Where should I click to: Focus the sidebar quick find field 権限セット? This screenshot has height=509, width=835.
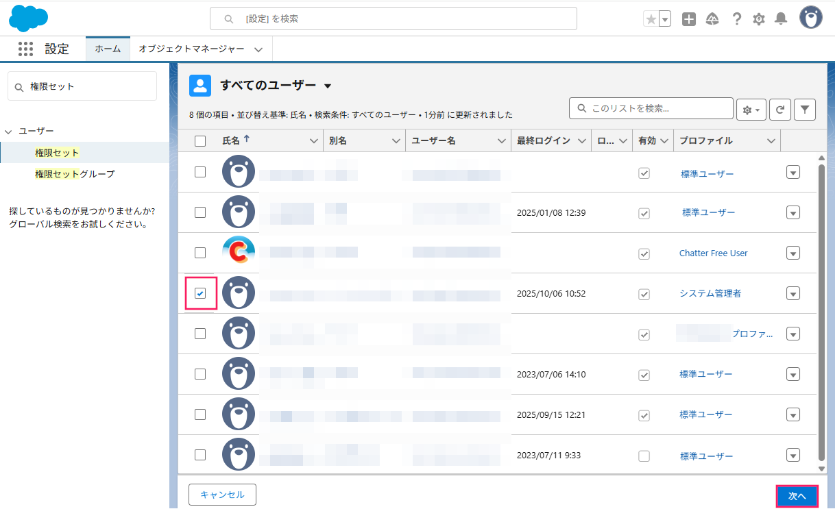[x=82, y=86]
